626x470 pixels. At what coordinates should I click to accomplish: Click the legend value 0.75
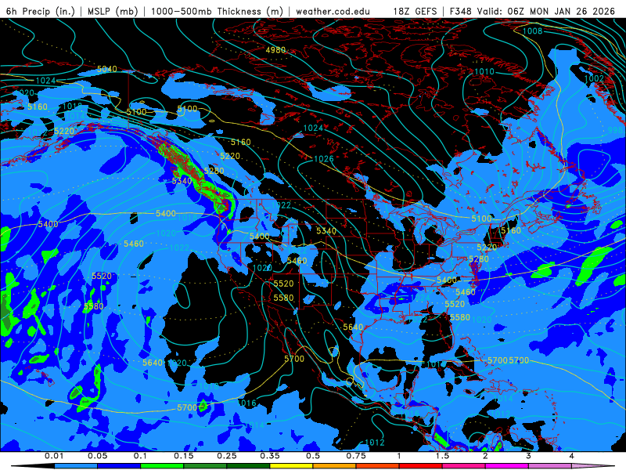[356, 456]
